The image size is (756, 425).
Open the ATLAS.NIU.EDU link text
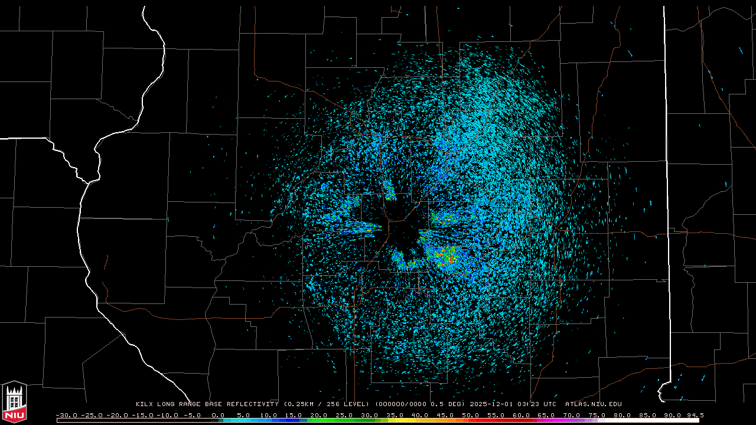coord(593,404)
